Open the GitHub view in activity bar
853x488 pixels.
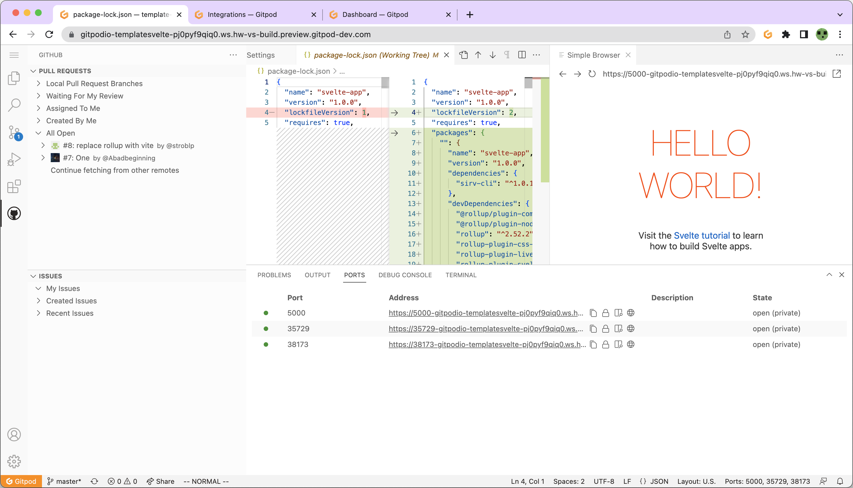[14, 214]
